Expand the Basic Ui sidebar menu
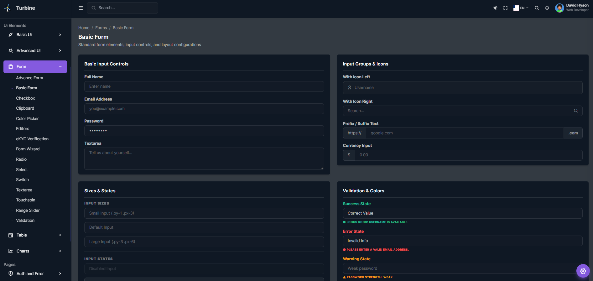Viewport: 593px width, 281px height. pos(35,35)
